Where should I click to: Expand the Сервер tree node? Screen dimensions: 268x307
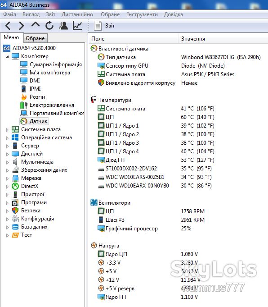click(x=7, y=146)
